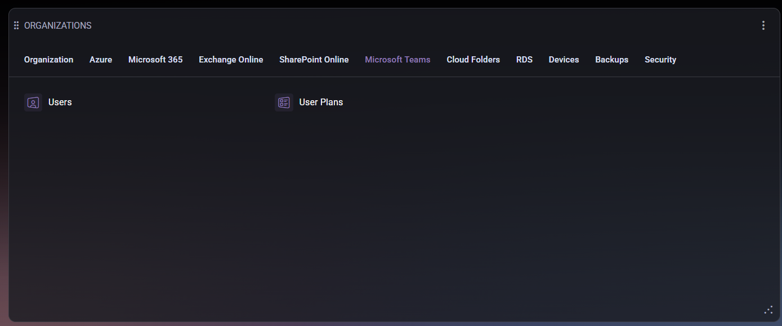Open the Exchange Online tab
The height and width of the screenshot is (326, 782).
tap(231, 60)
